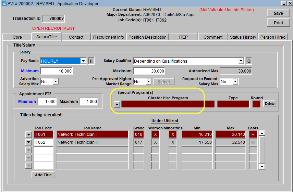Click the Q button beside Salary Qualifier
Screen dimensions: 293x192
(x=249, y=61)
